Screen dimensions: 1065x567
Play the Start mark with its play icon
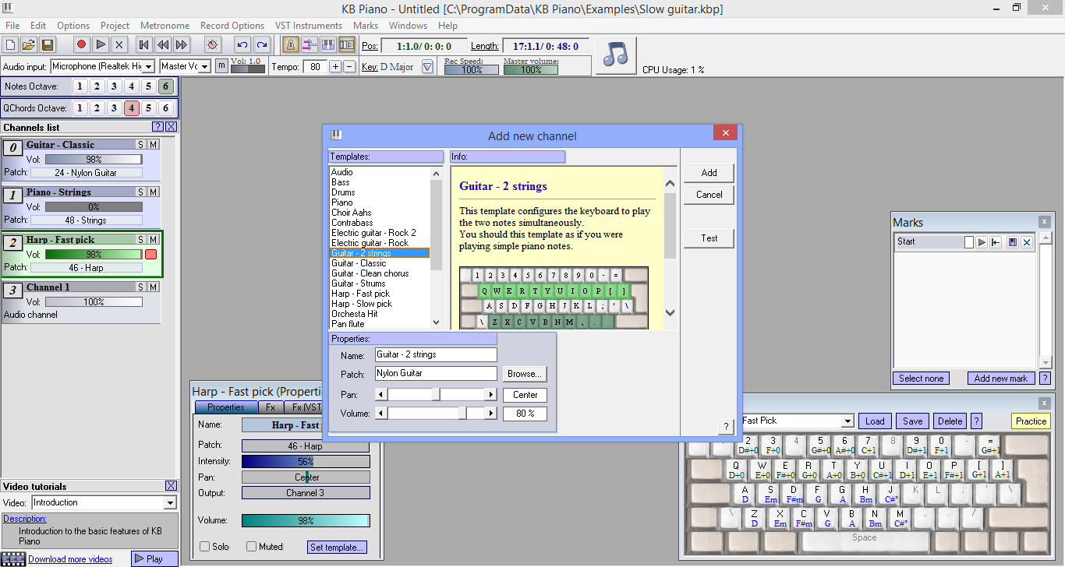[982, 242]
